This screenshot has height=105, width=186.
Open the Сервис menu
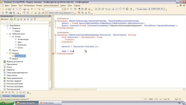pos(63,6)
